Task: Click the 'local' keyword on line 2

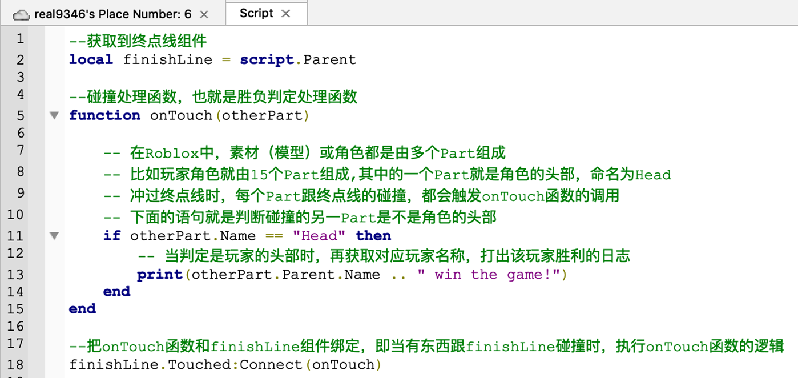Action: (91, 59)
